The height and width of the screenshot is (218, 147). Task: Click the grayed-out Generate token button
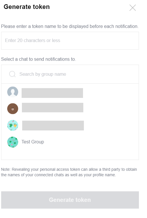pyautogui.click(x=70, y=200)
